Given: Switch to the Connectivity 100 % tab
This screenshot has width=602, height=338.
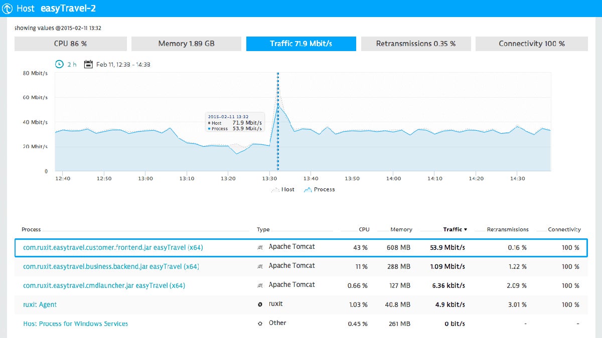Looking at the screenshot, I should [x=531, y=44].
